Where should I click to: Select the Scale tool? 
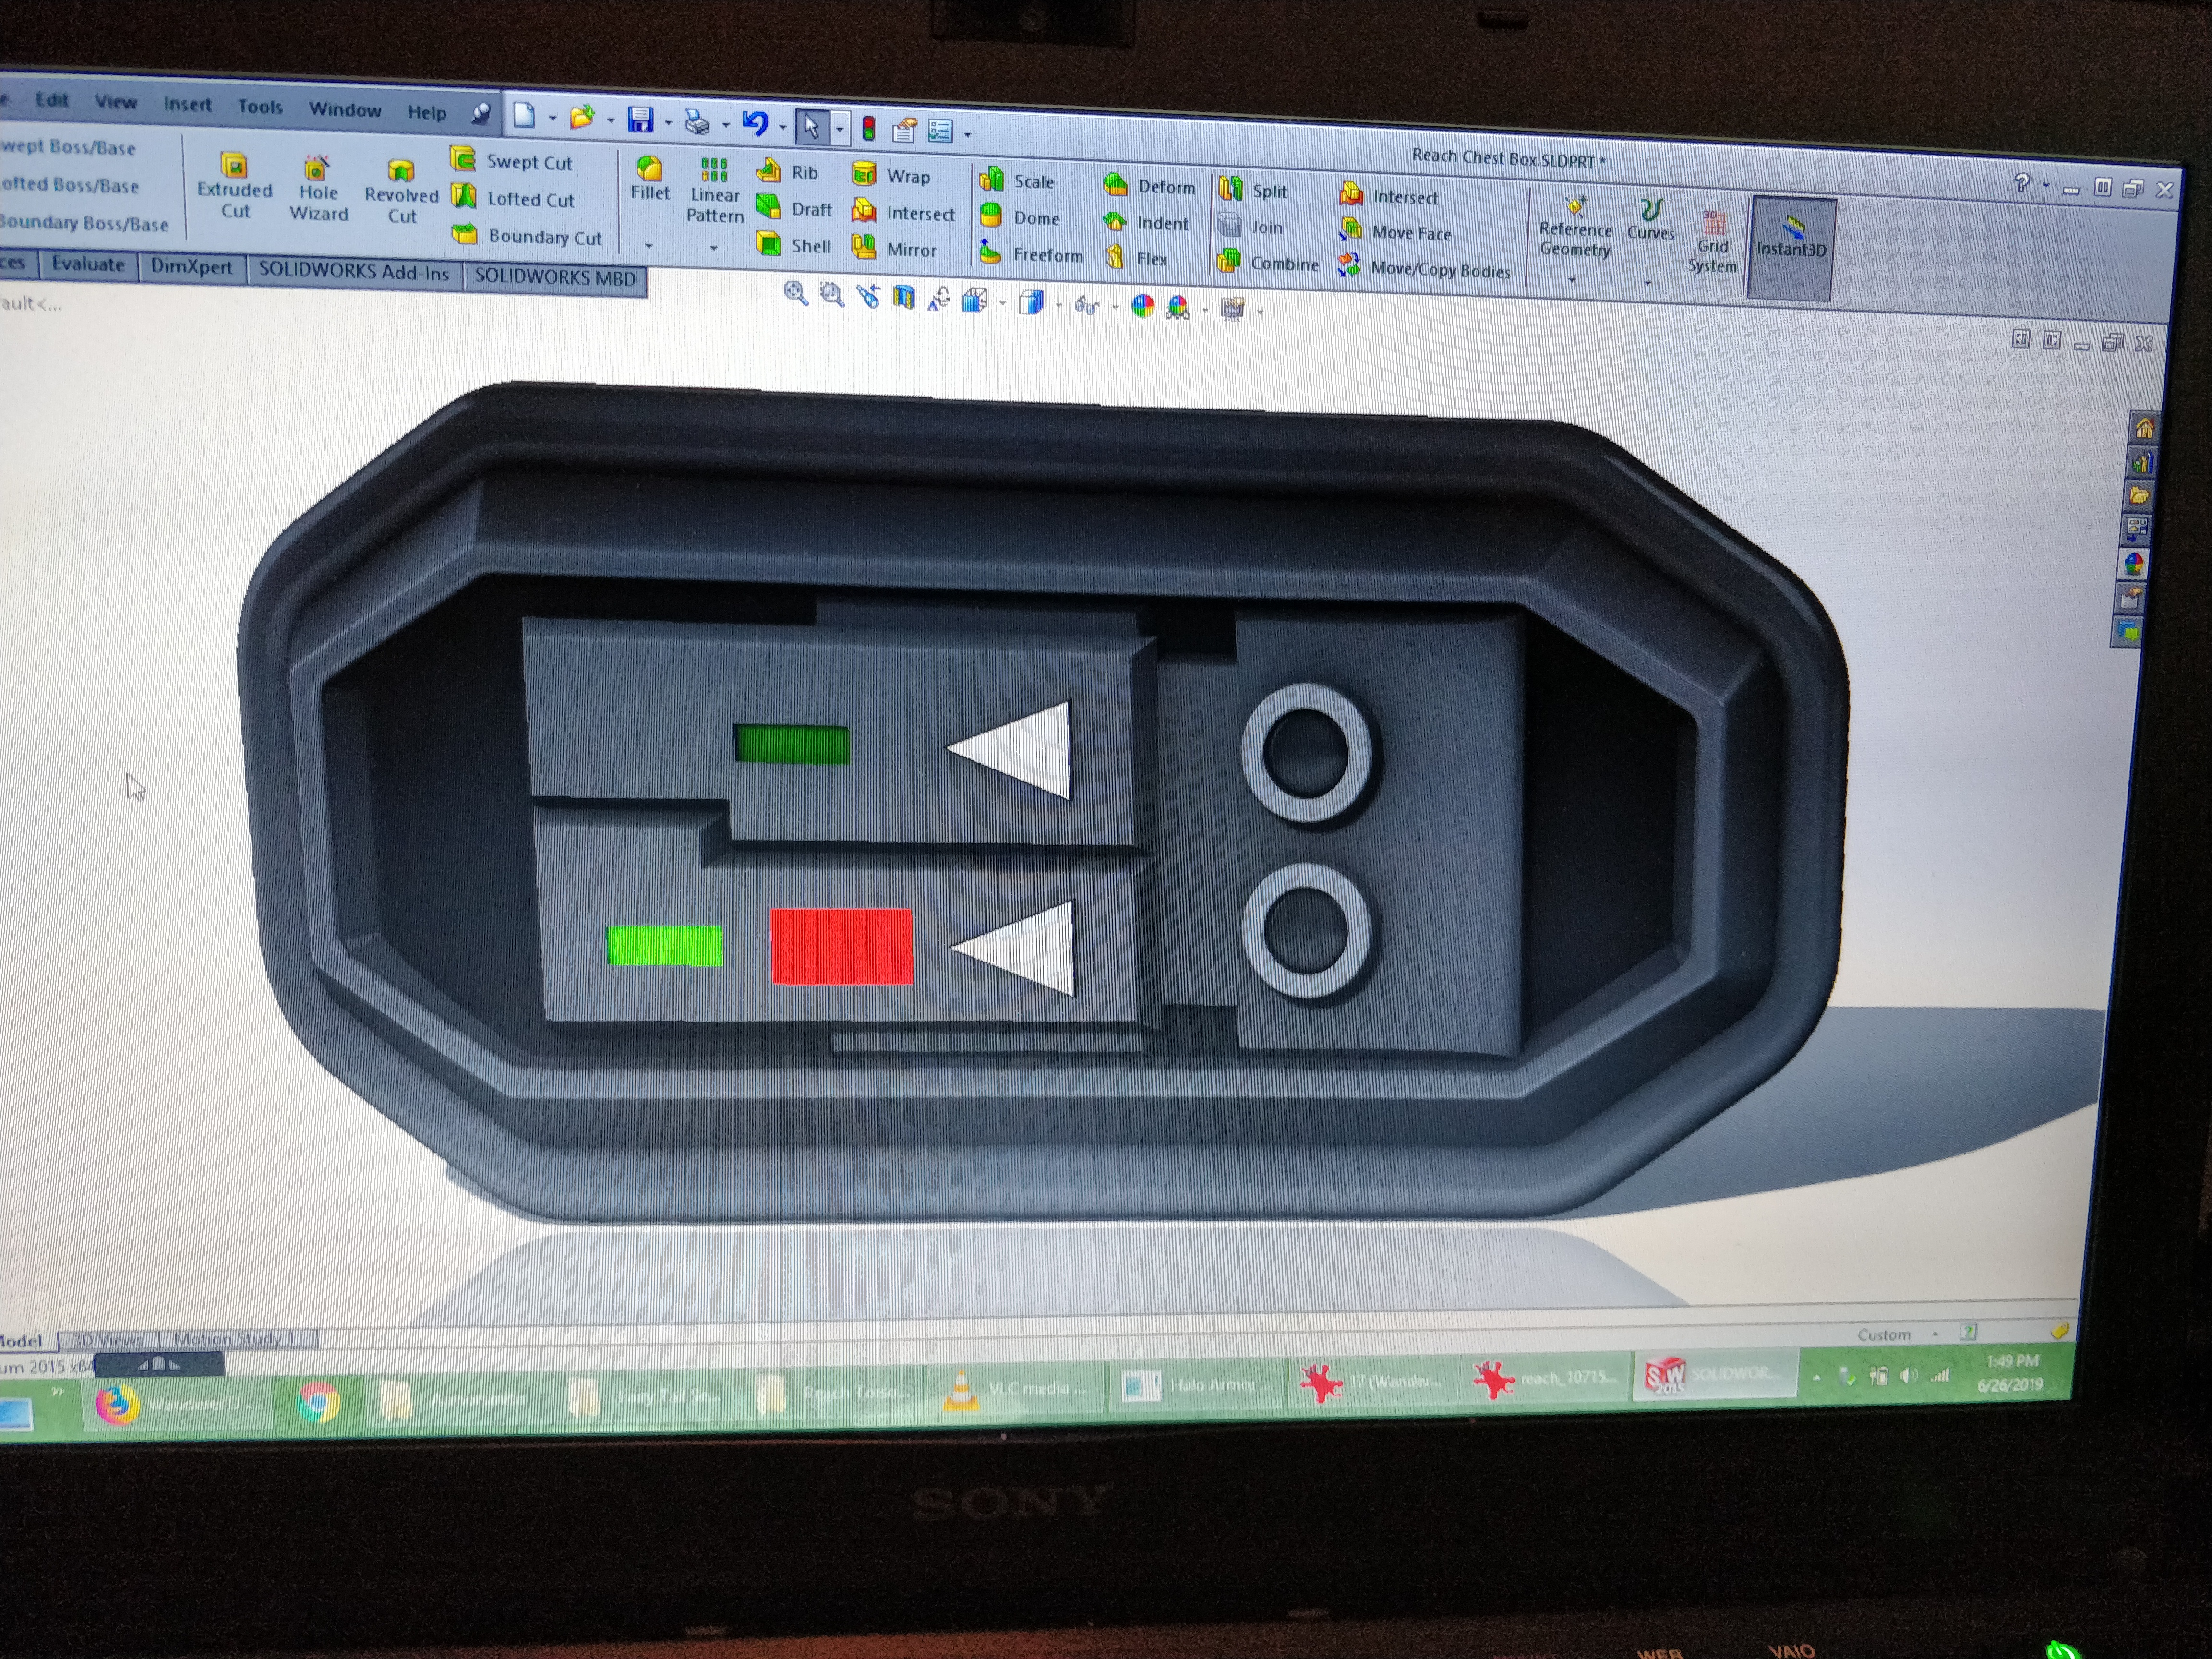(x=1016, y=180)
